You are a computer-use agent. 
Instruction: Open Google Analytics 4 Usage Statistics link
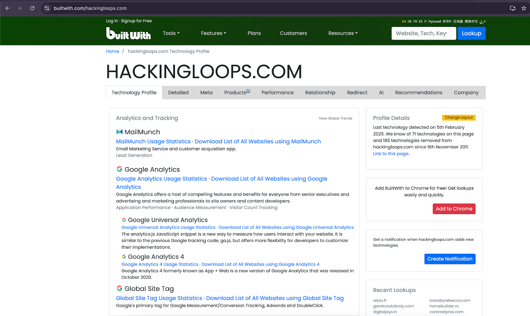pyautogui.click(x=160, y=264)
